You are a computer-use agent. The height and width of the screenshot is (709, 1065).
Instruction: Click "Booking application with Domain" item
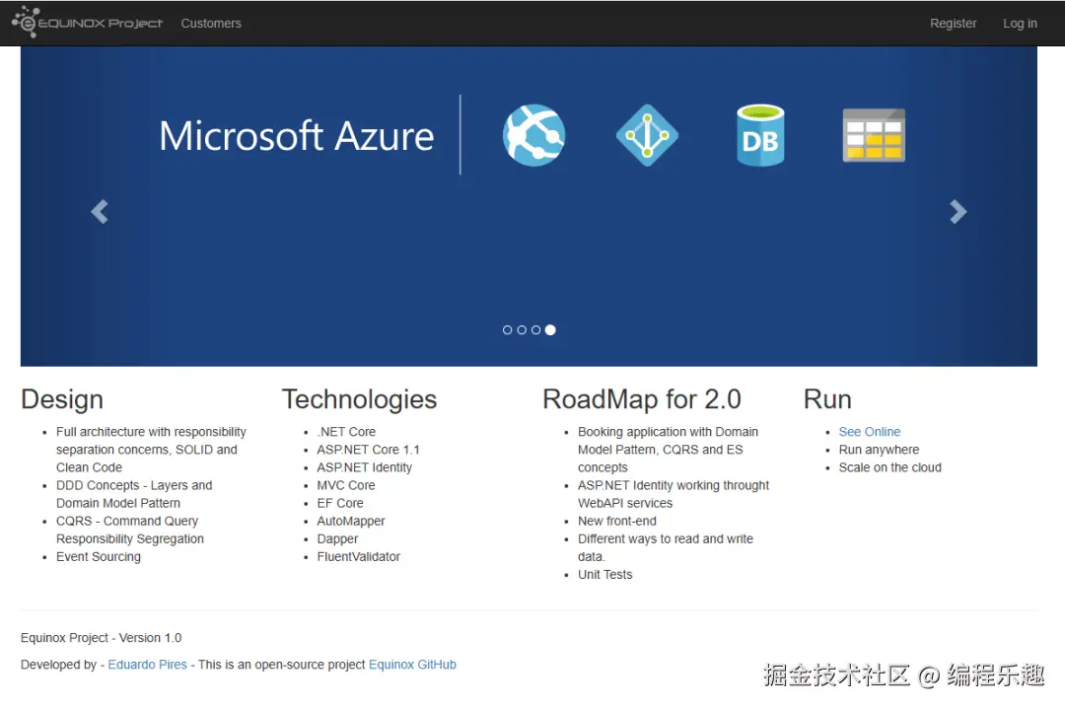668,432
